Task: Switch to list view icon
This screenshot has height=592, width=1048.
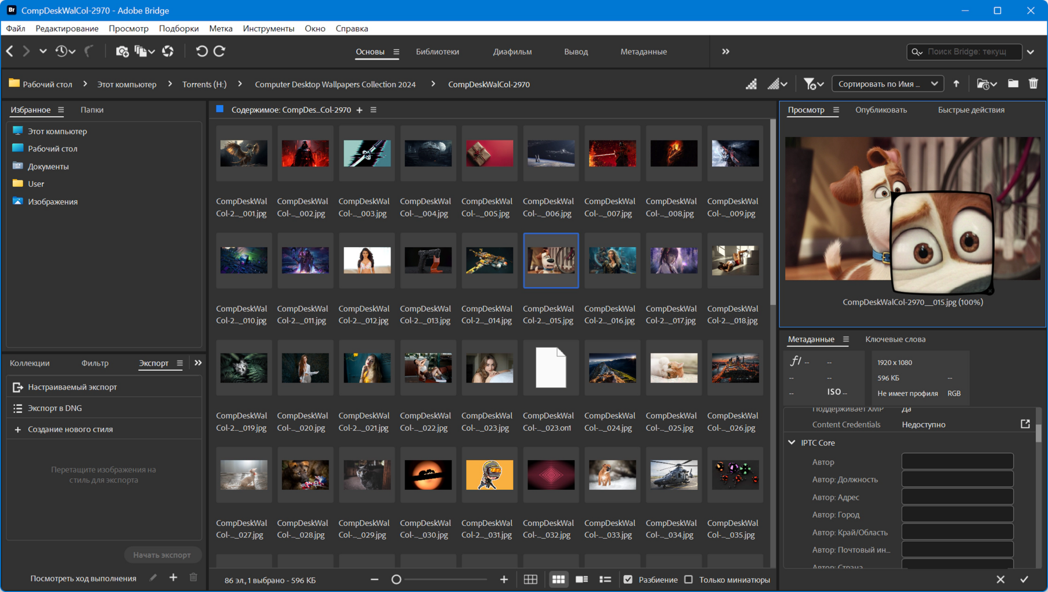Action: 605,579
